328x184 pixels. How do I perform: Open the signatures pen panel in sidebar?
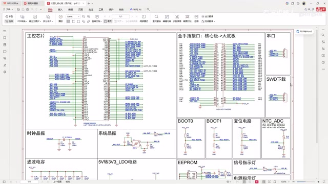tap(5, 65)
